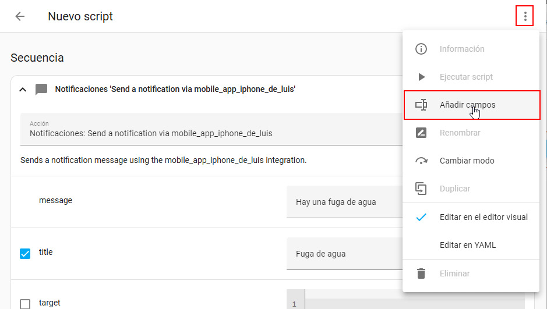Click the back arrow icon
This screenshot has height=309, width=547.
point(20,16)
